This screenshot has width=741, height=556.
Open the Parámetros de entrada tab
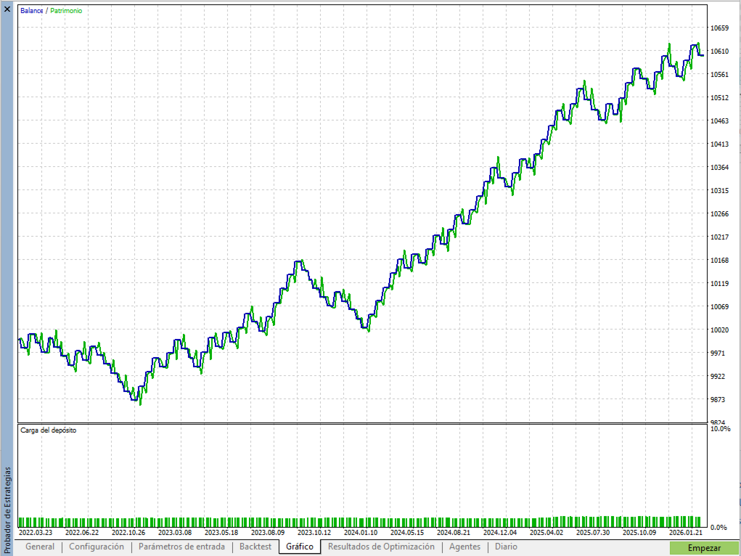coord(181,547)
